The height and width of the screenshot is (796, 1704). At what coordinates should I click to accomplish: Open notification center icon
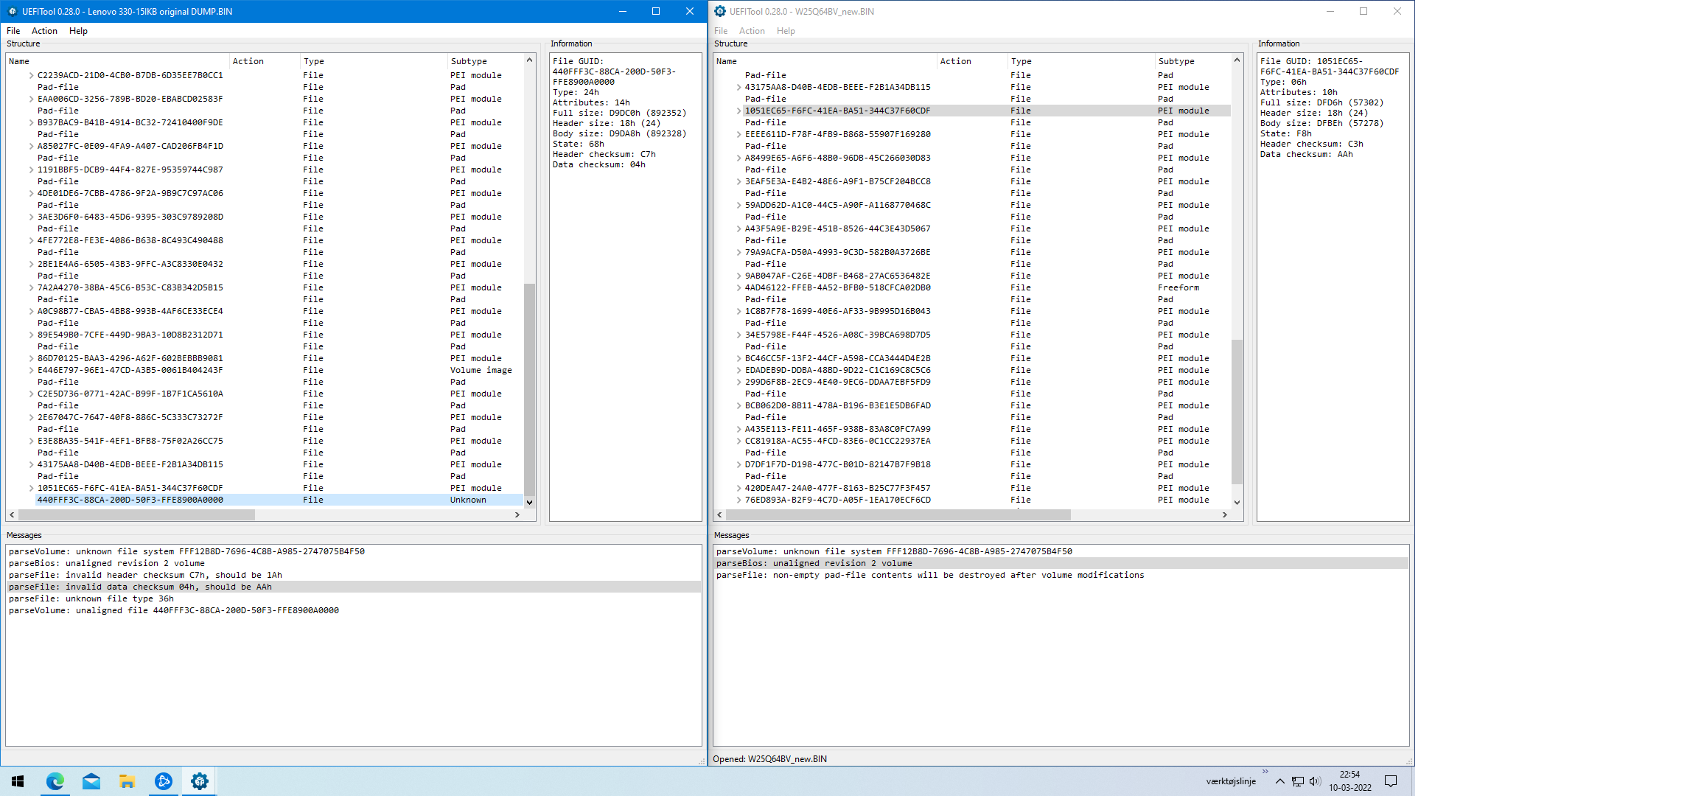[x=1391, y=781]
